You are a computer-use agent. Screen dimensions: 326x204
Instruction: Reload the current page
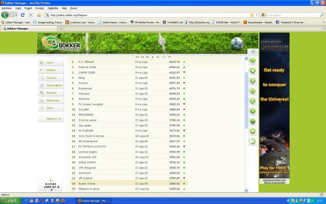[x=23, y=15]
